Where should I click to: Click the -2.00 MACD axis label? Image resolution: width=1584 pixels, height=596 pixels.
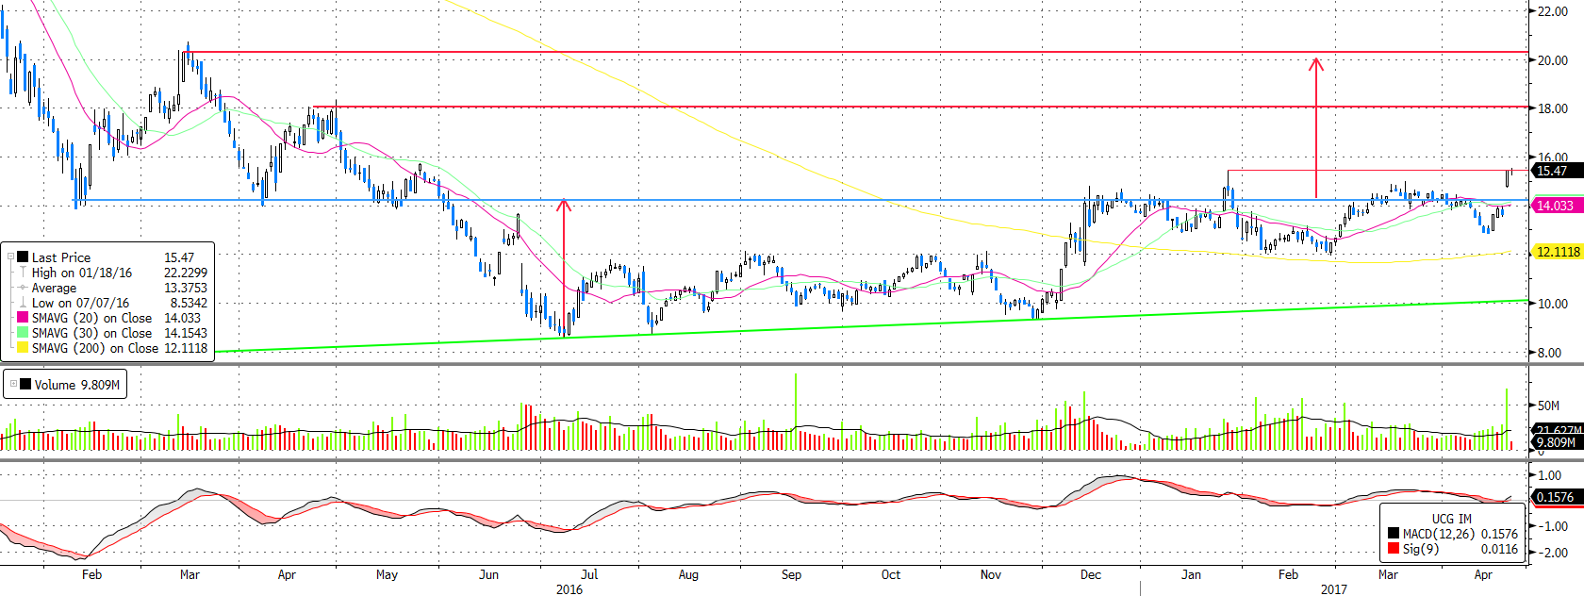click(1553, 553)
